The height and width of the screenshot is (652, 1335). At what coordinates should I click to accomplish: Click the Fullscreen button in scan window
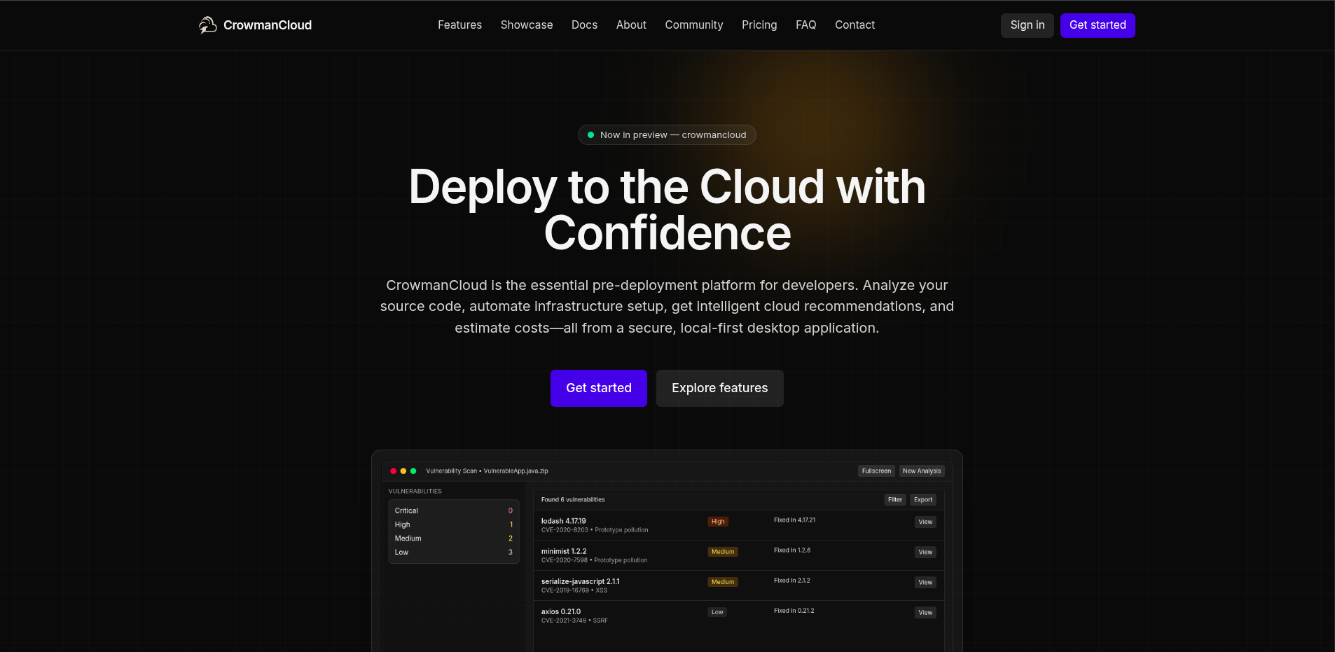[876, 471]
